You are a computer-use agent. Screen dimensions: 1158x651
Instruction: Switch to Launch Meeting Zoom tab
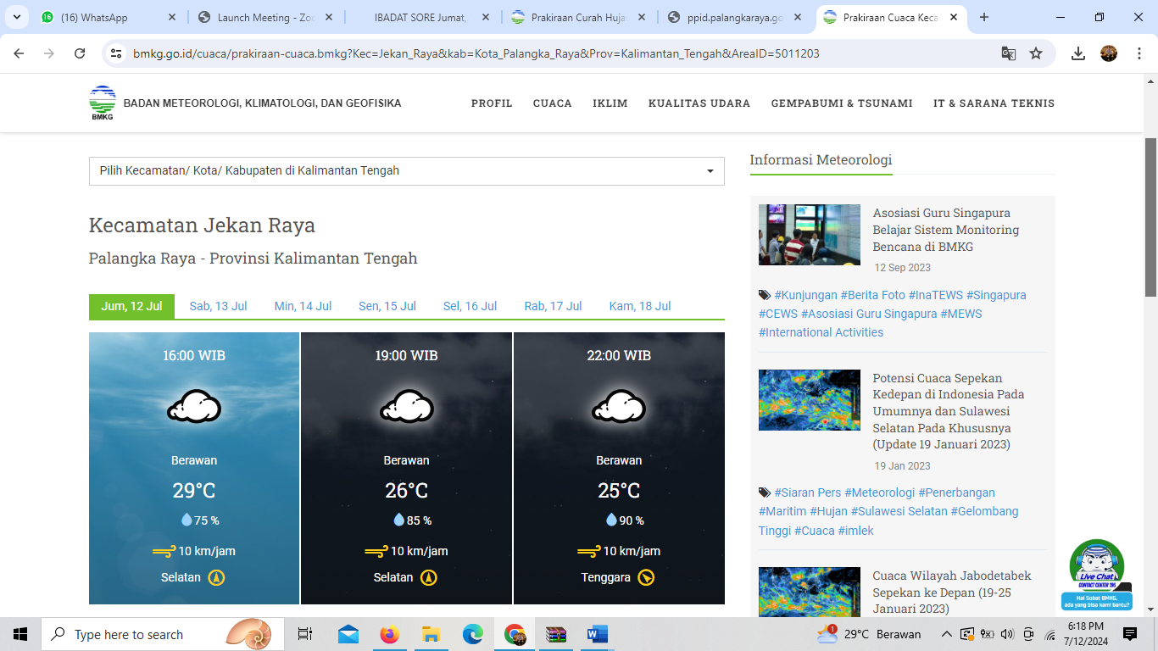(263, 17)
